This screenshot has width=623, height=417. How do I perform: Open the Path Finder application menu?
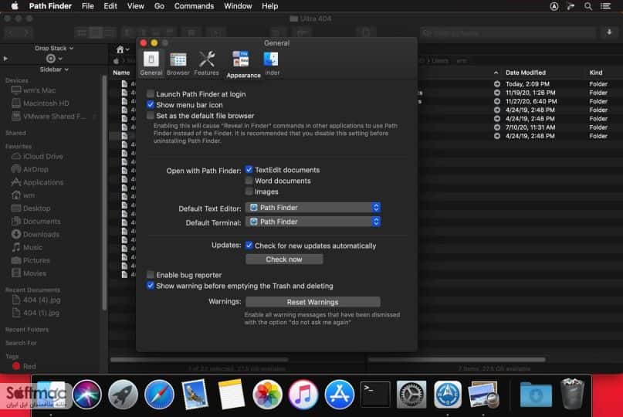pyautogui.click(x=50, y=6)
